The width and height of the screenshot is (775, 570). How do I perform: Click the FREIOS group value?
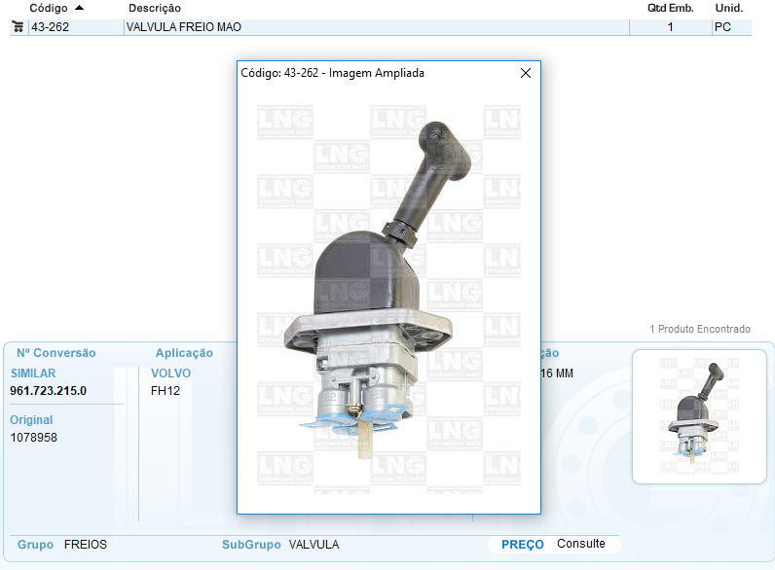click(86, 545)
